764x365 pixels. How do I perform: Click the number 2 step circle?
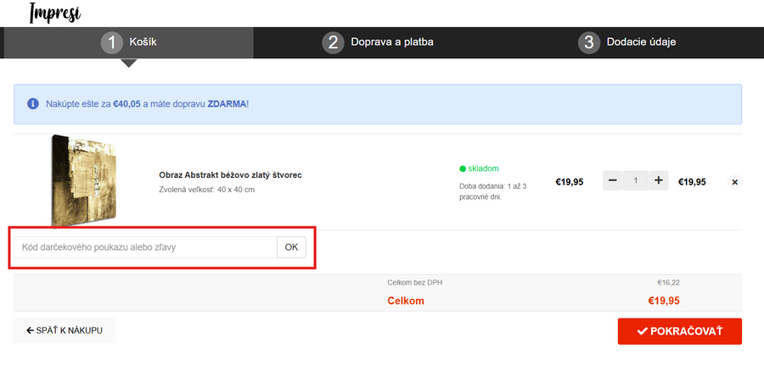pos(334,42)
